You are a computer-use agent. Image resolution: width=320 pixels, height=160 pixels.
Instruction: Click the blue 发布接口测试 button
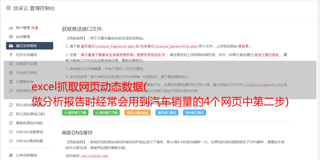click(194, 112)
